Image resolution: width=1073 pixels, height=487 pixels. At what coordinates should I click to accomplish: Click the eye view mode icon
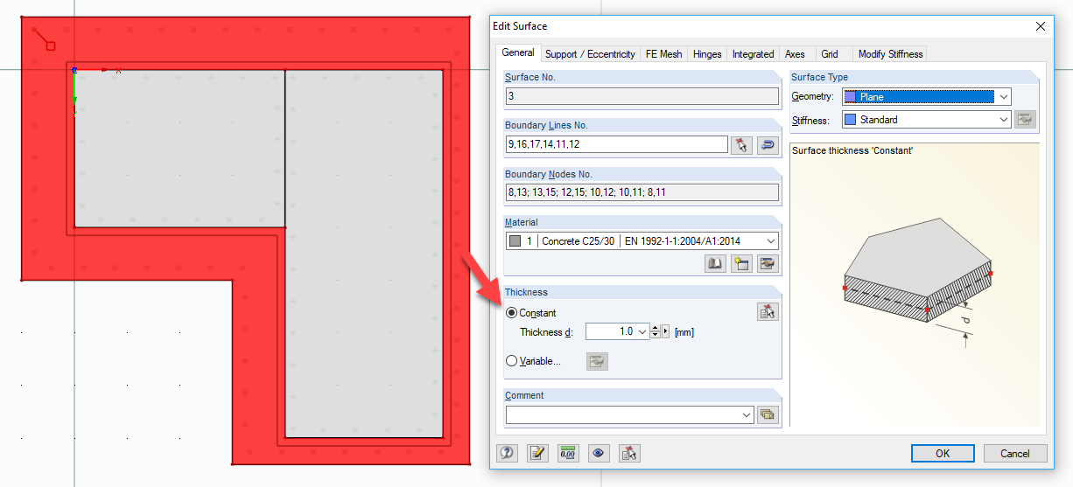pyautogui.click(x=599, y=453)
